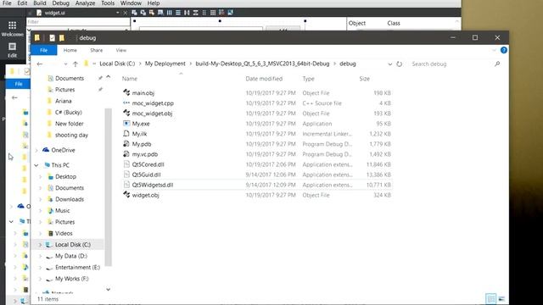Click horizontal layout icon in Qt Designer toolbar
Screen dimensions: 543x305
pos(170,13)
